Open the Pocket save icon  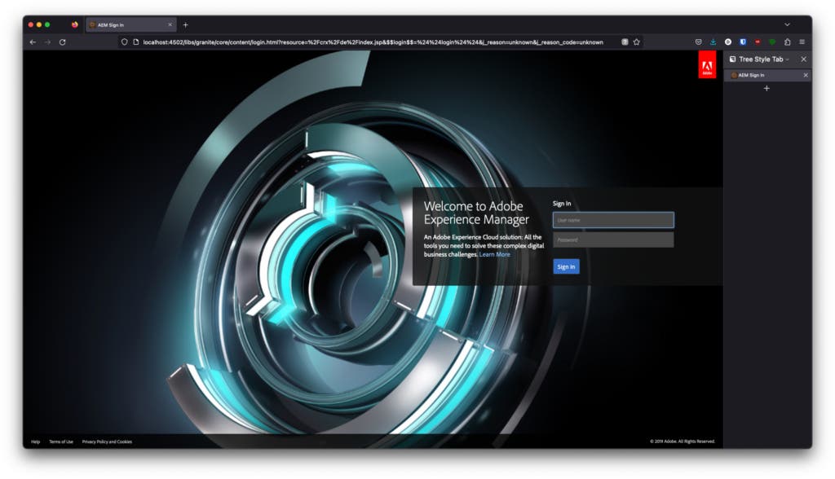(698, 42)
